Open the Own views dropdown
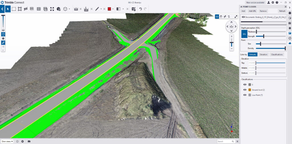 7,141
